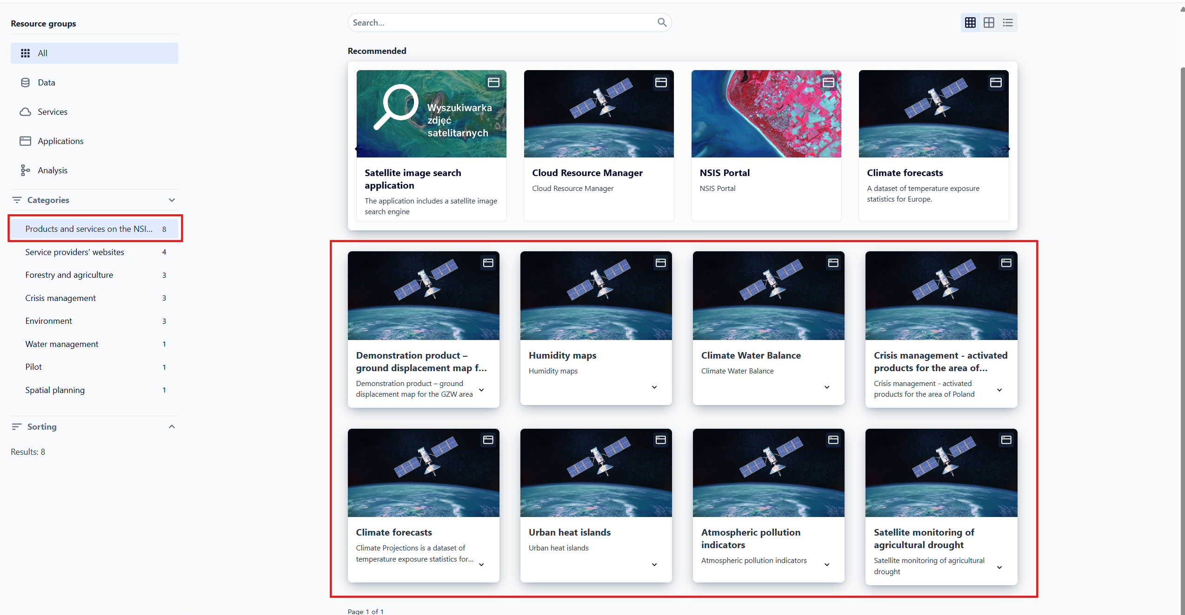Image resolution: width=1185 pixels, height=615 pixels.
Task: Click the Results: 8 text
Action: pos(28,451)
